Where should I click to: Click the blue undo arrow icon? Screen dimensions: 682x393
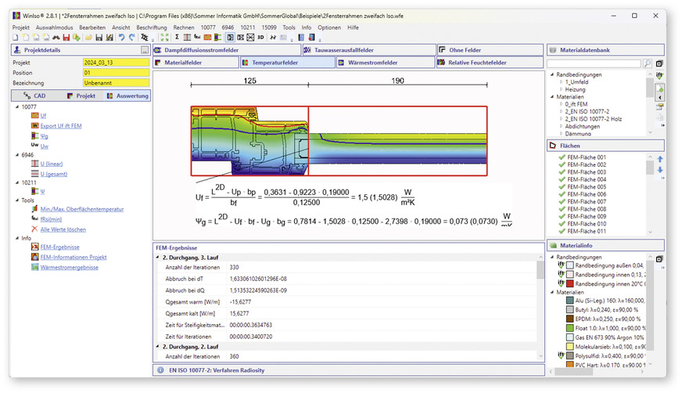pyautogui.click(x=121, y=38)
